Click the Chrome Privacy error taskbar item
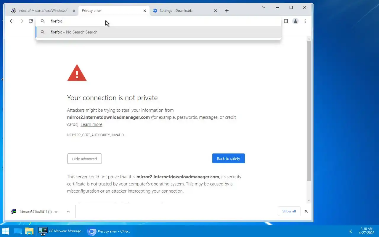Image resolution: width=379 pixels, height=237 pixels. click(110, 231)
